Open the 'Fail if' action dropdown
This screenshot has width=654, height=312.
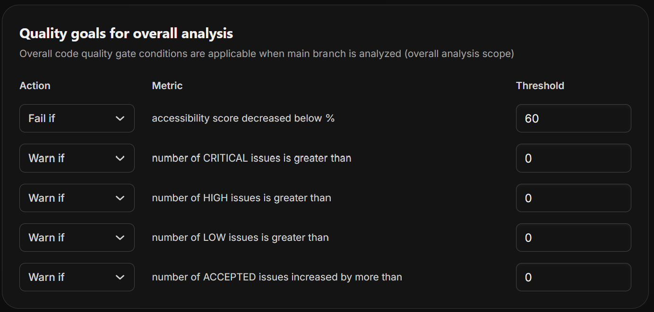pyautogui.click(x=77, y=118)
